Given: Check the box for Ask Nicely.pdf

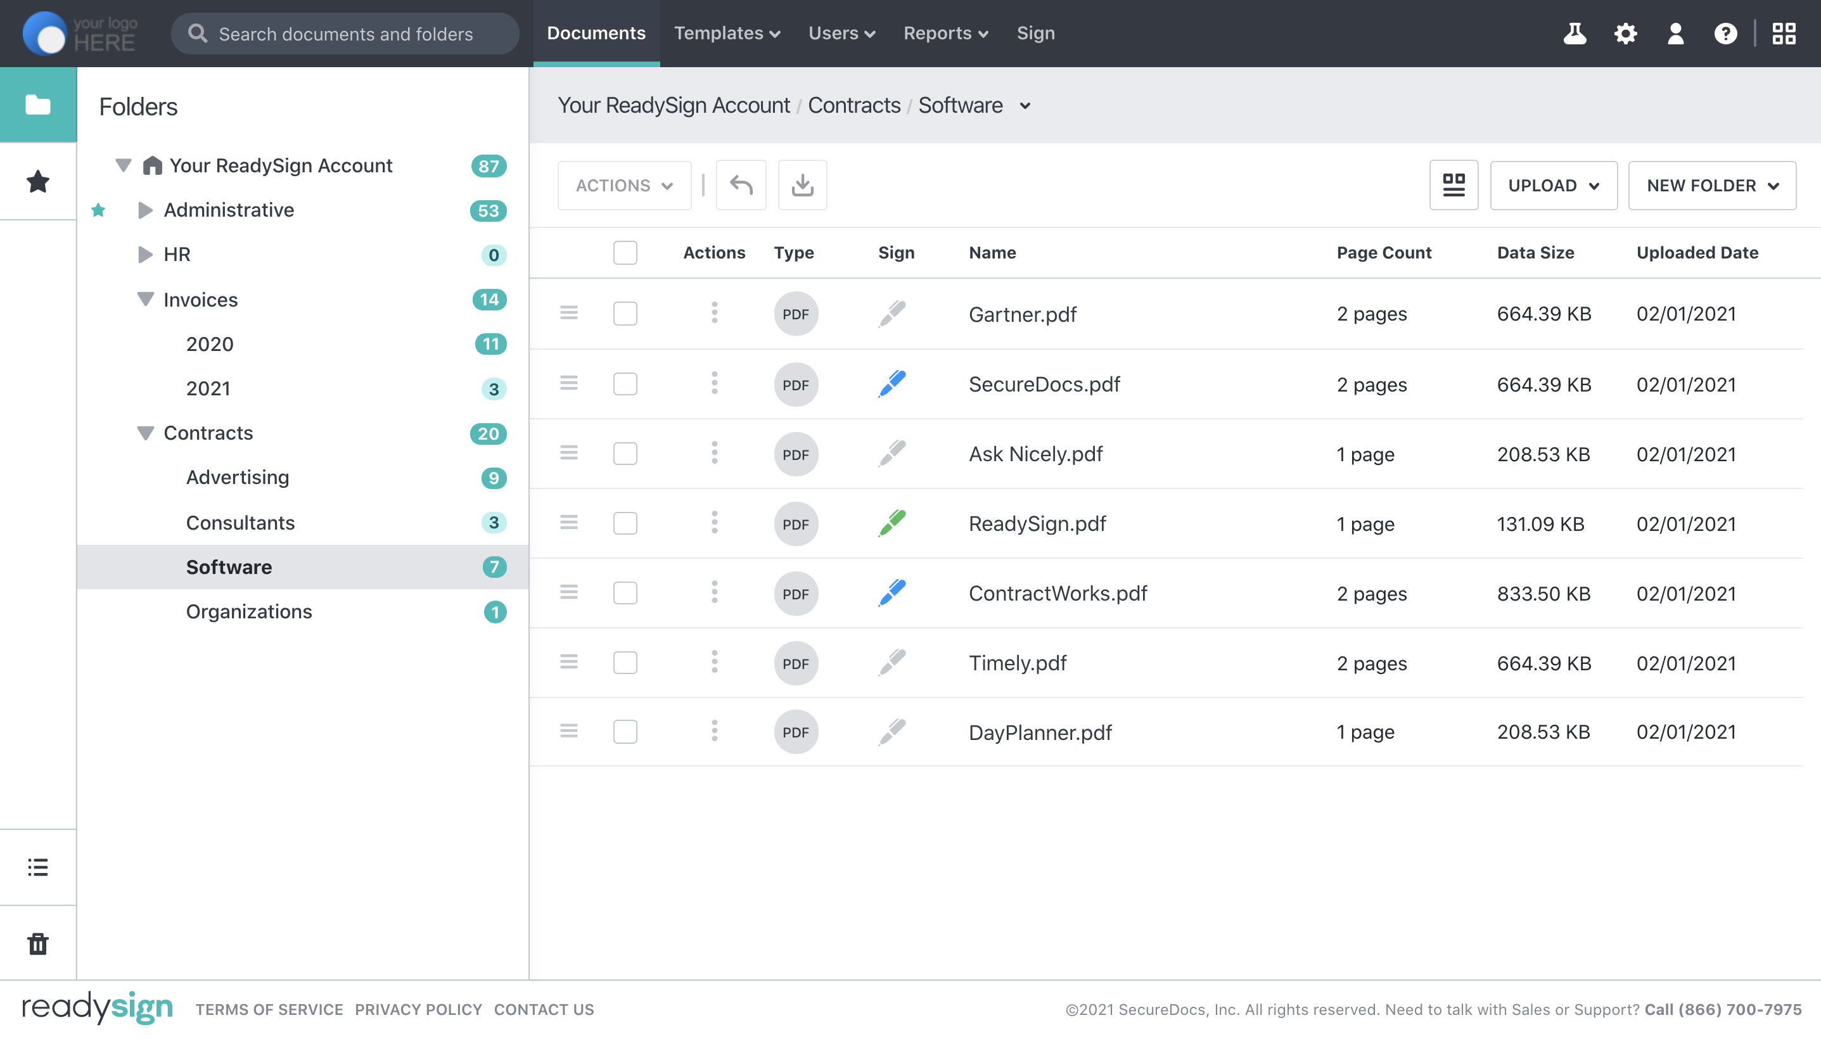Looking at the screenshot, I should pyautogui.click(x=625, y=454).
